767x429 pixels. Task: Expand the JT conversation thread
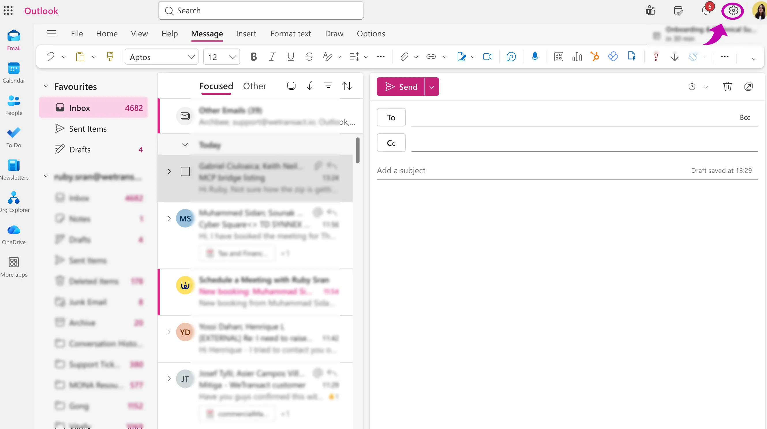coord(169,379)
